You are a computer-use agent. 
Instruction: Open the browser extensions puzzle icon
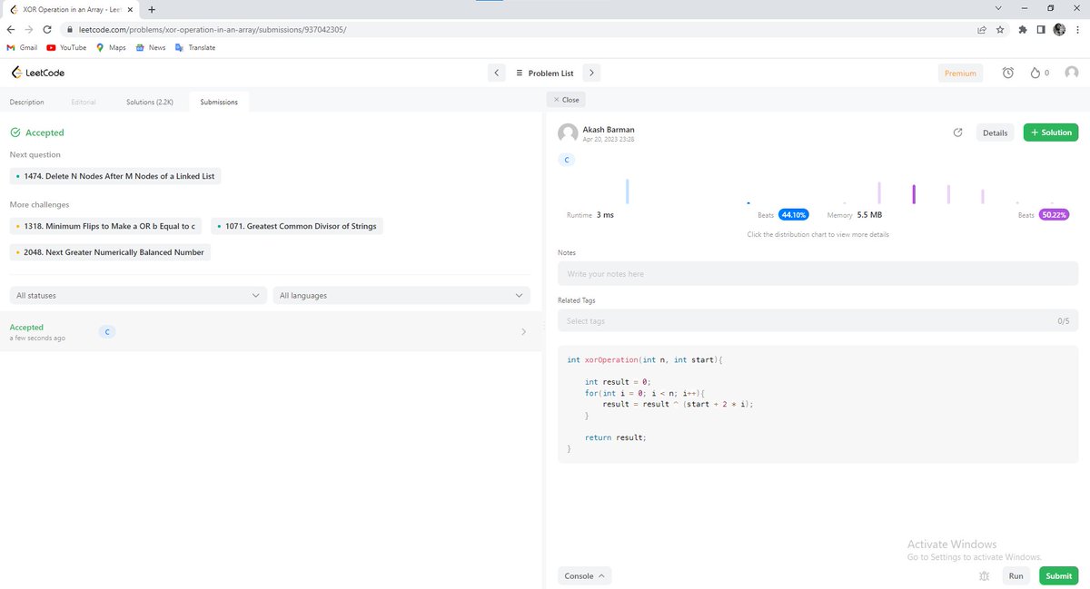pos(1023,29)
